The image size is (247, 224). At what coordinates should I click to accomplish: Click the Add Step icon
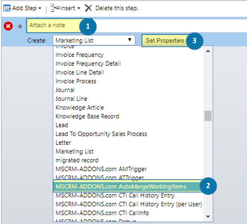[x=7, y=8]
